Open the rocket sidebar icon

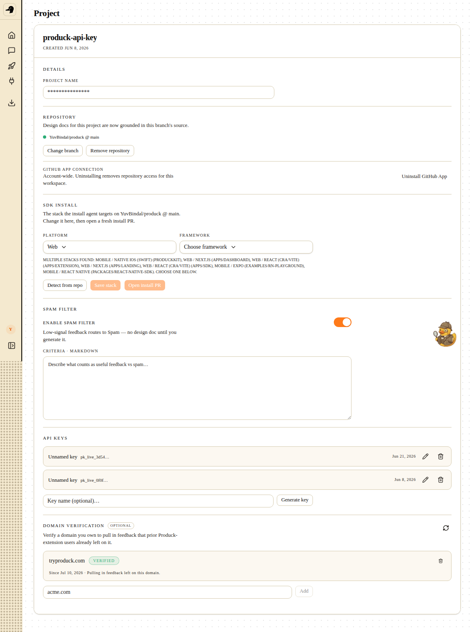pyautogui.click(x=12, y=66)
